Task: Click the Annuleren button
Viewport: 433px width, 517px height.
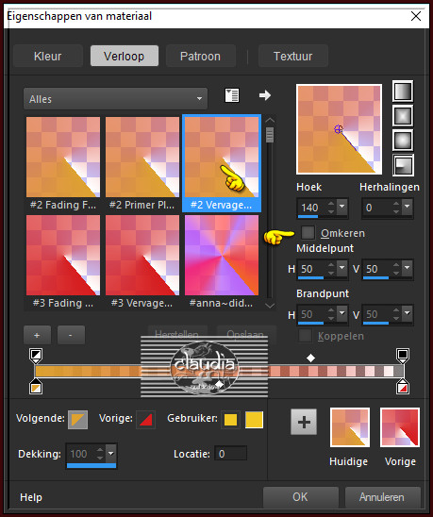Action: pyautogui.click(x=382, y=497)
